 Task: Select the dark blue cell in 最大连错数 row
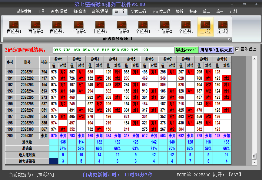click(54, 161)
